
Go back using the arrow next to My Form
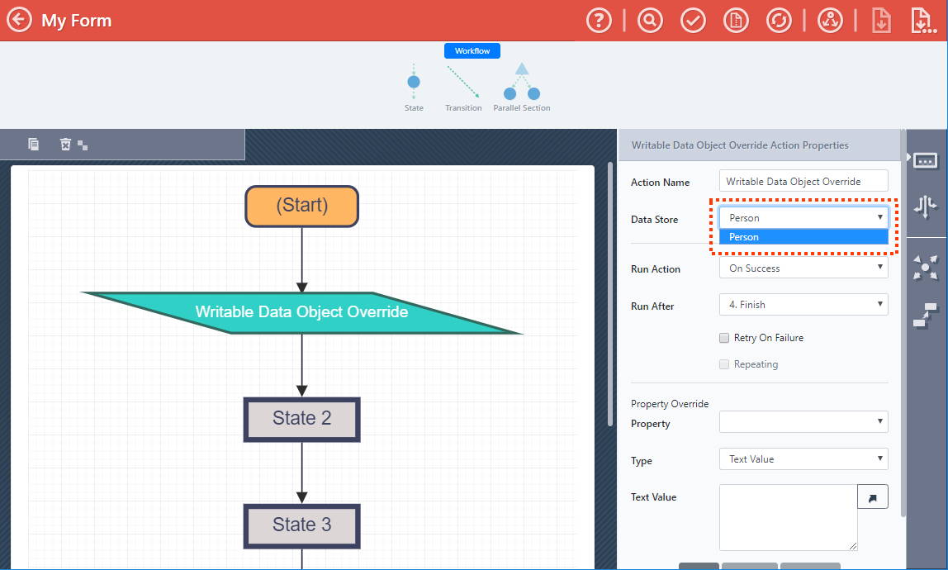click(x=19, y=20)
